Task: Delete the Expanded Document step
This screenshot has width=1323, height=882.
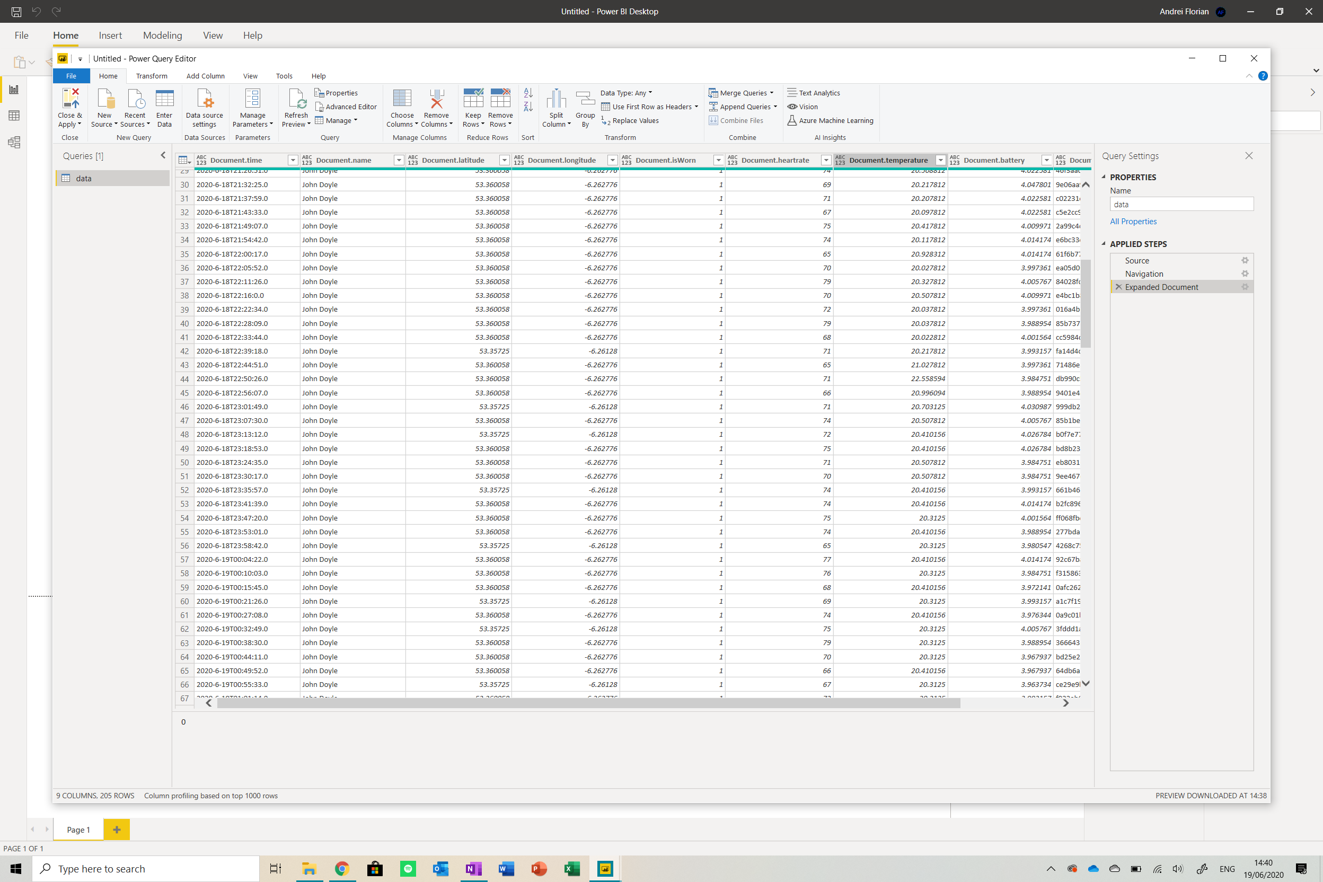Action: point(1119,287)
